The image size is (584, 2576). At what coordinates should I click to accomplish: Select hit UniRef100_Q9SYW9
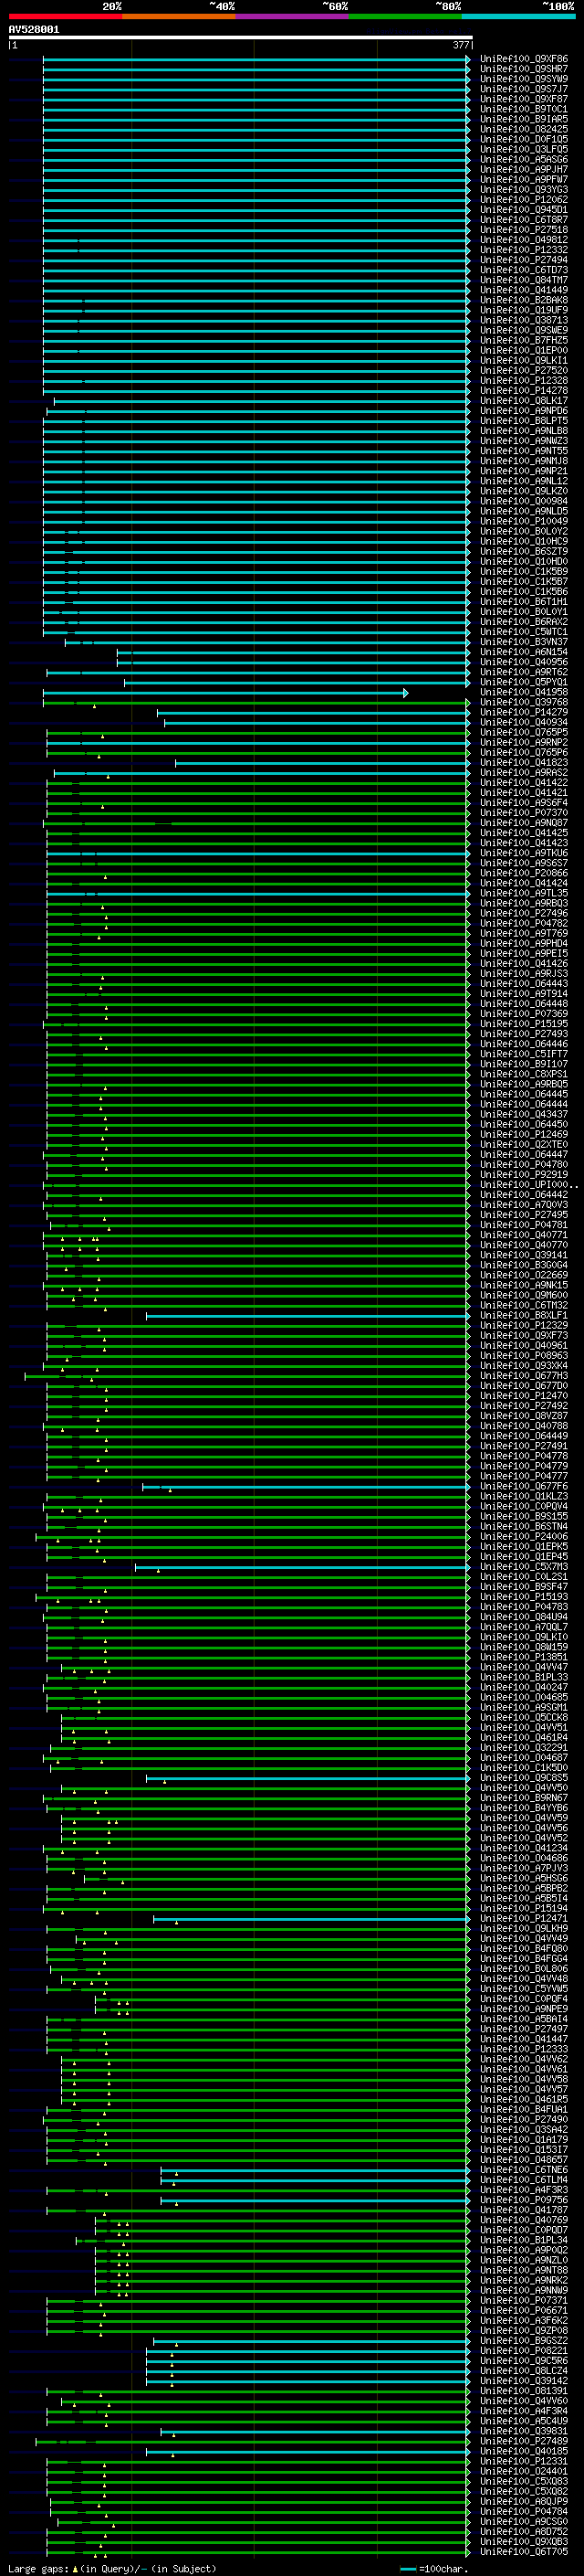click(x=523, y=79)
